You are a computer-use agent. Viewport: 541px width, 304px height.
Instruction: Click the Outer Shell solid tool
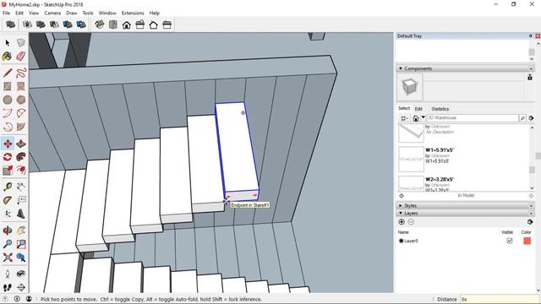10,24
